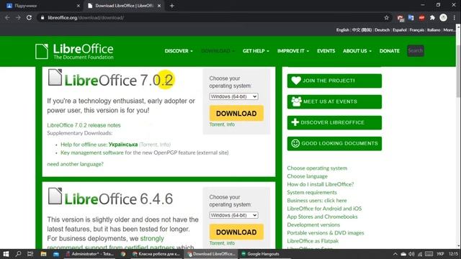This screenshot has height=259, width=461.
Task: Click JOIN THE PROJECT button
Action: 334,81
